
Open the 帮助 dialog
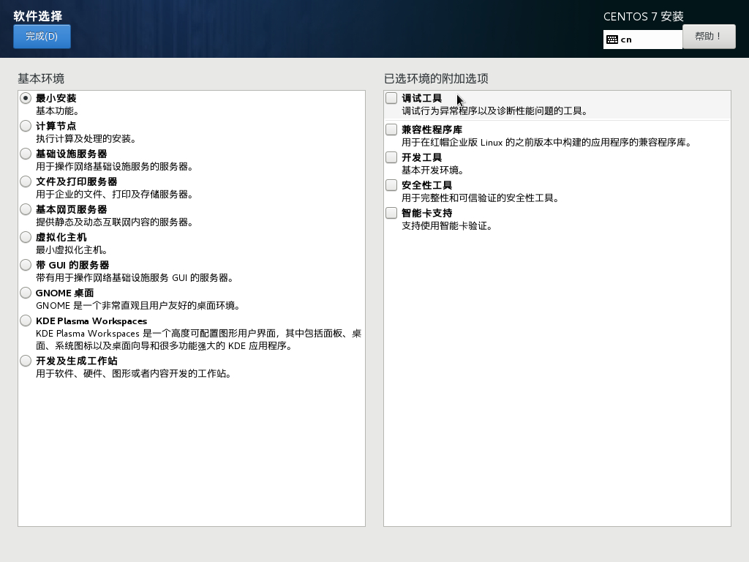coord(708,36)
